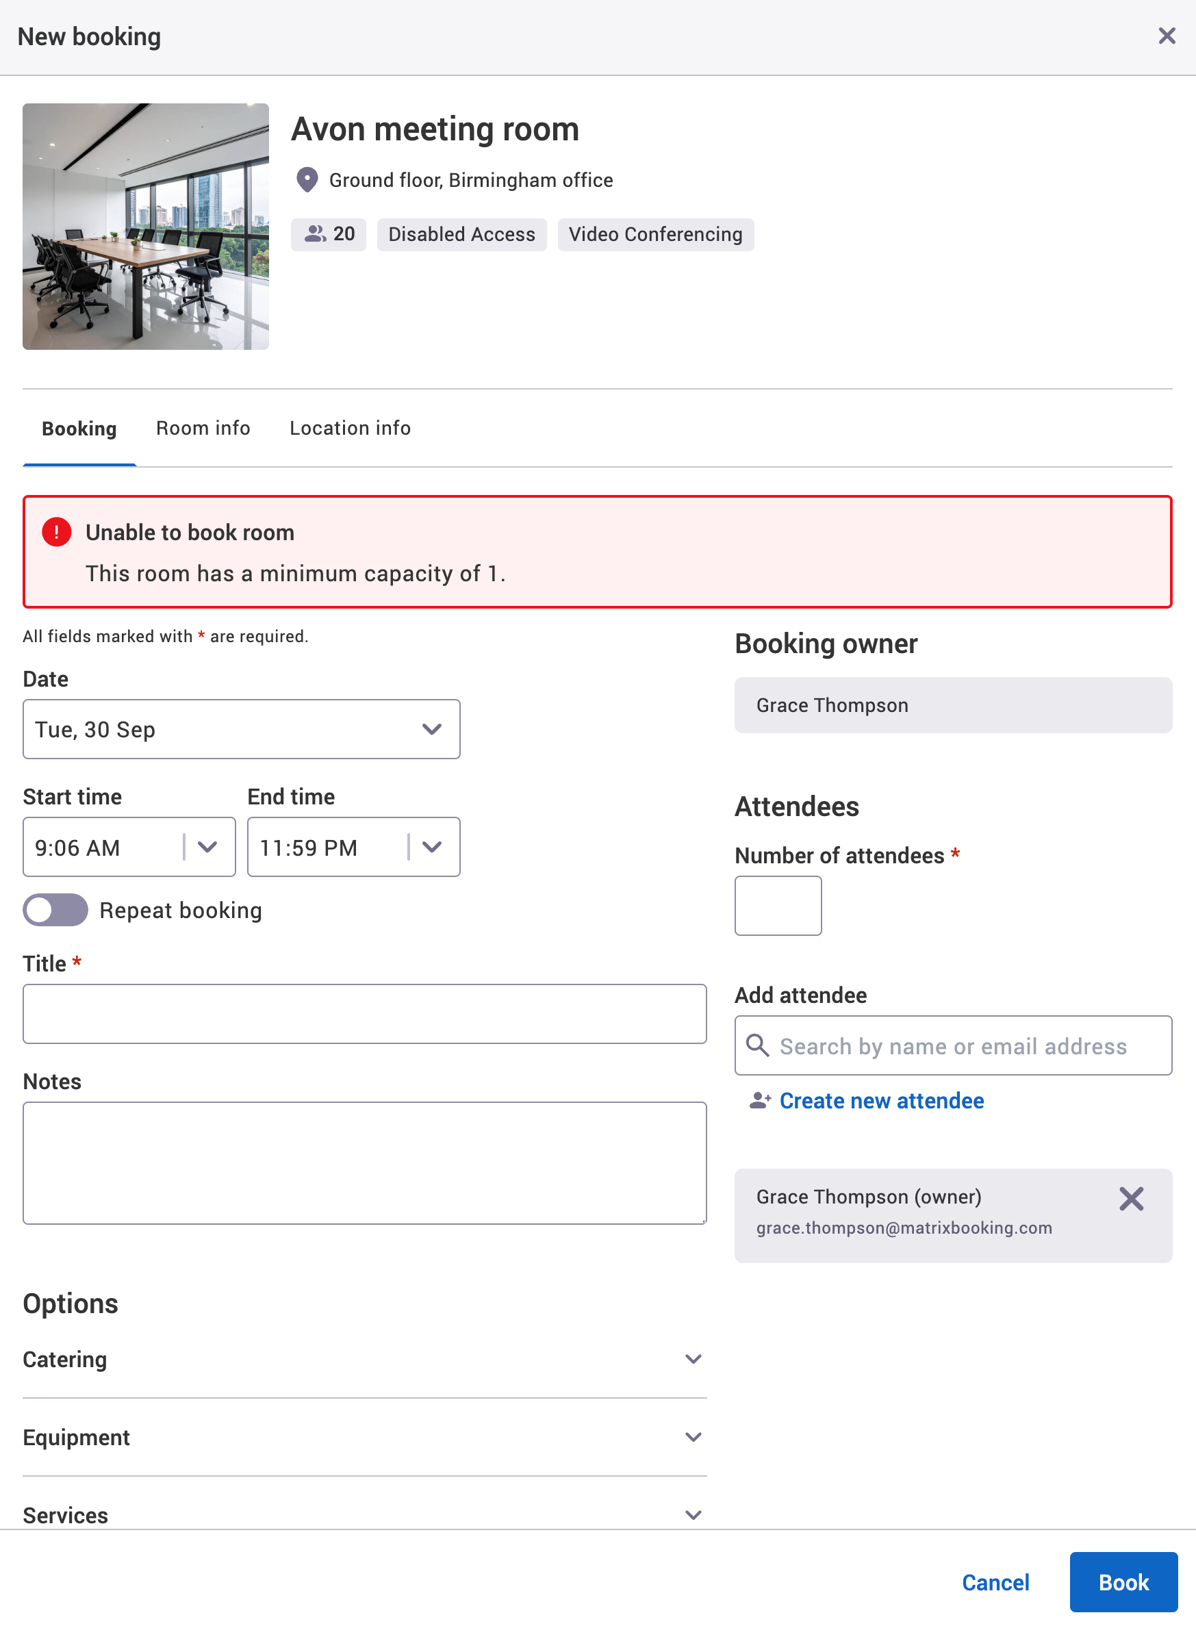Click the Number of attendees field

pyautogui.click(x=778, y=905)
